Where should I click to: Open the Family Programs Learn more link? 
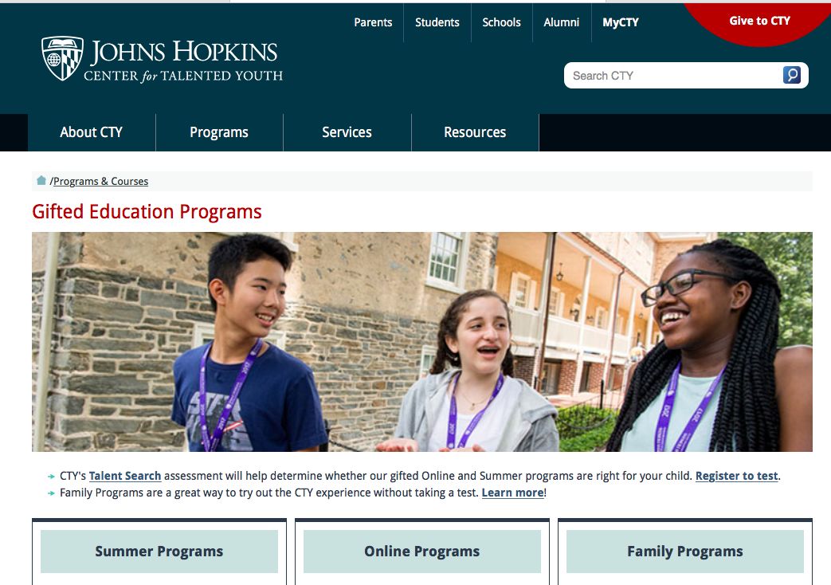pos(512,493)
